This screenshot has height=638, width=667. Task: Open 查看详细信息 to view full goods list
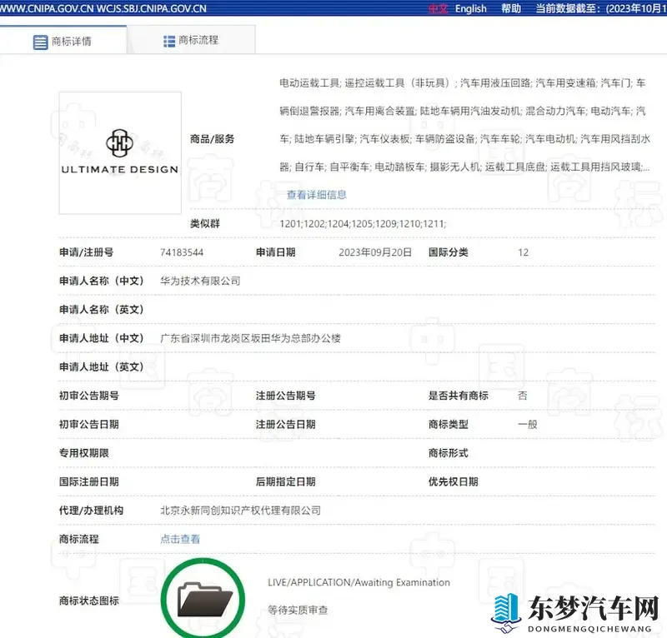[x=315, y=194]
